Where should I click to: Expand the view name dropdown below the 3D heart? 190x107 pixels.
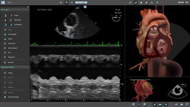pyautogui.click(x=149, y=80)
